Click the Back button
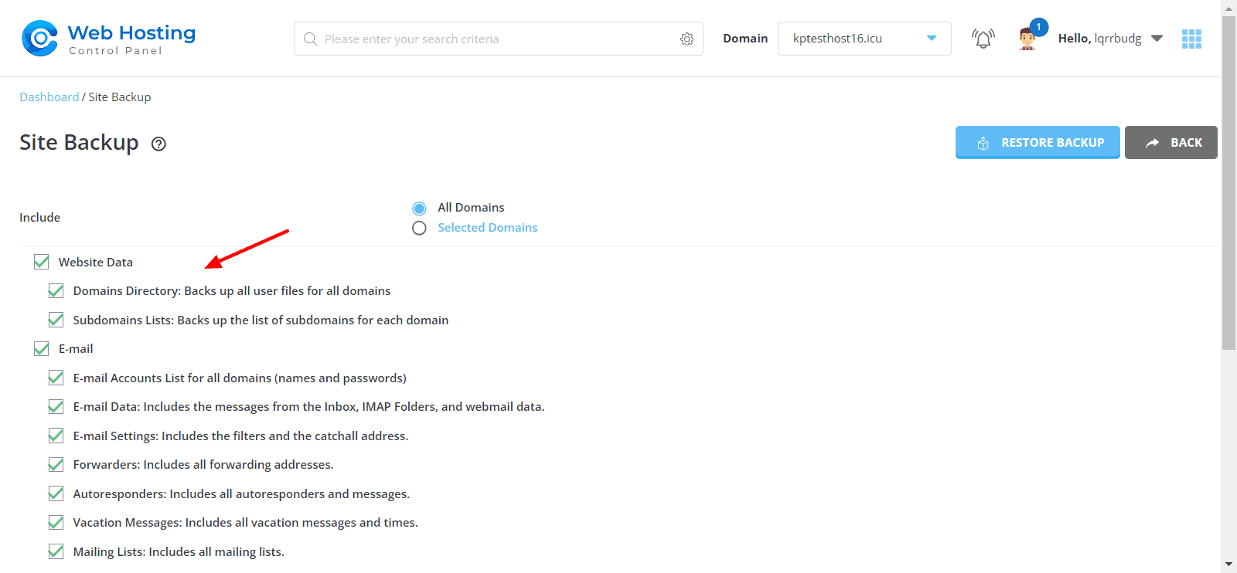 pyautogui.click(x=1171, y=143)
